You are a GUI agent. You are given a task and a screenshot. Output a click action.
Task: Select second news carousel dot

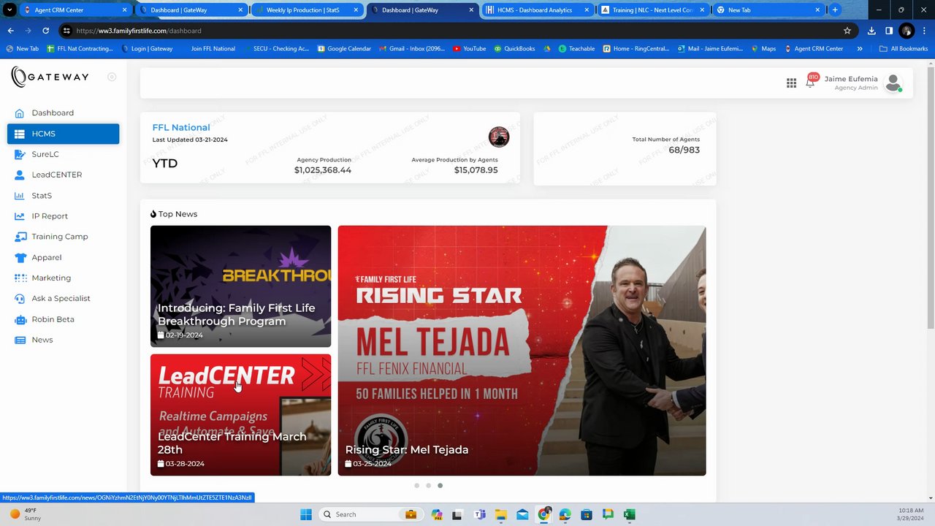429,485
